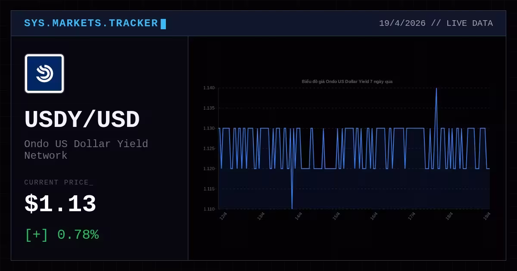
Task: Click the blinking cursor block after TRACKER
Action: click(x=163, y=24)
